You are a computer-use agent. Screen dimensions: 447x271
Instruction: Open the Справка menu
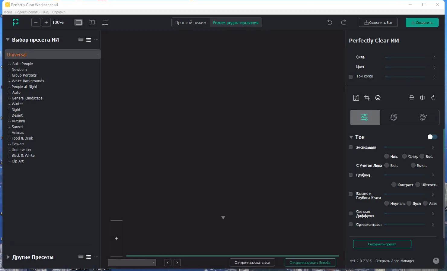tap(59, 12)
